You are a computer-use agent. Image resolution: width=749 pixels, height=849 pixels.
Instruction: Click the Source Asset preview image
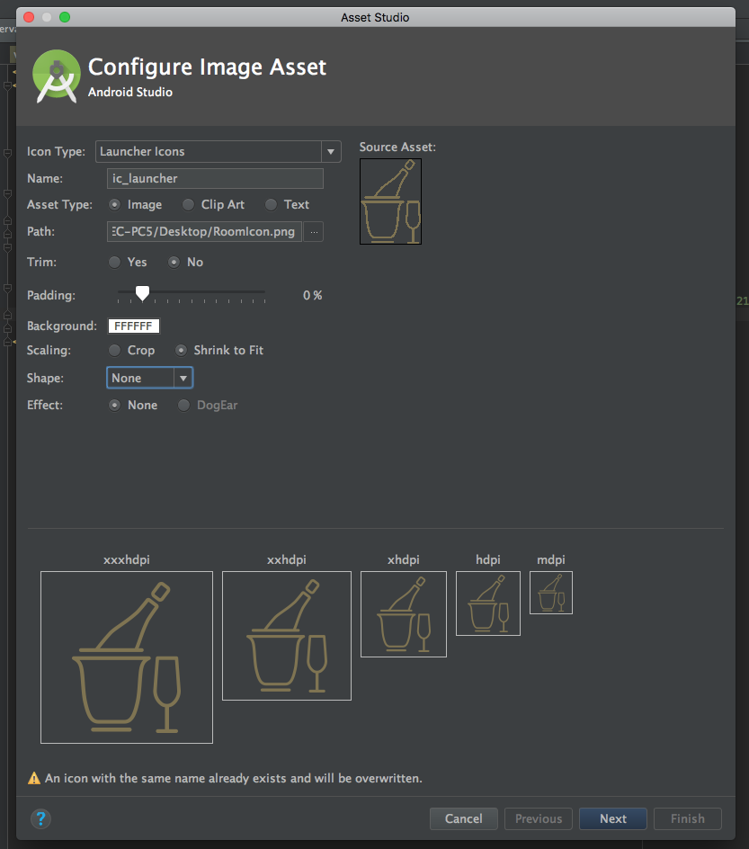(390, 201)
